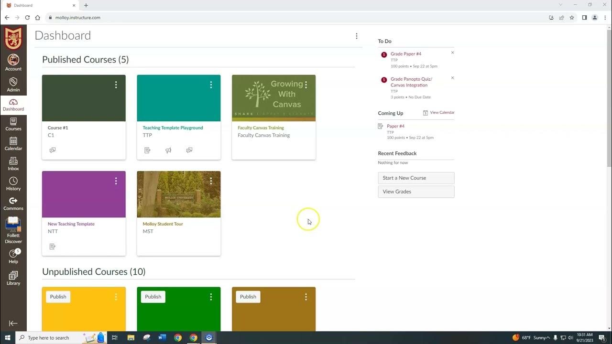Image resolution: width=612 pixels, height=344 pixels.
Task: Reload the page in Chrome
Action: [27, 18]
